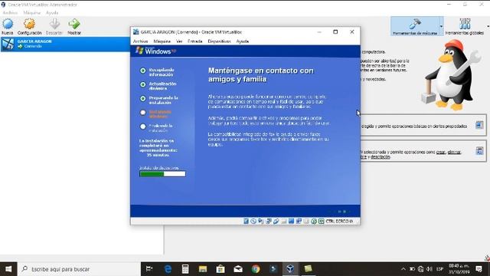Click the volume speaker tray icon
Image resolution: width=490 pixels, height=276 pixels.
point(430,269)
